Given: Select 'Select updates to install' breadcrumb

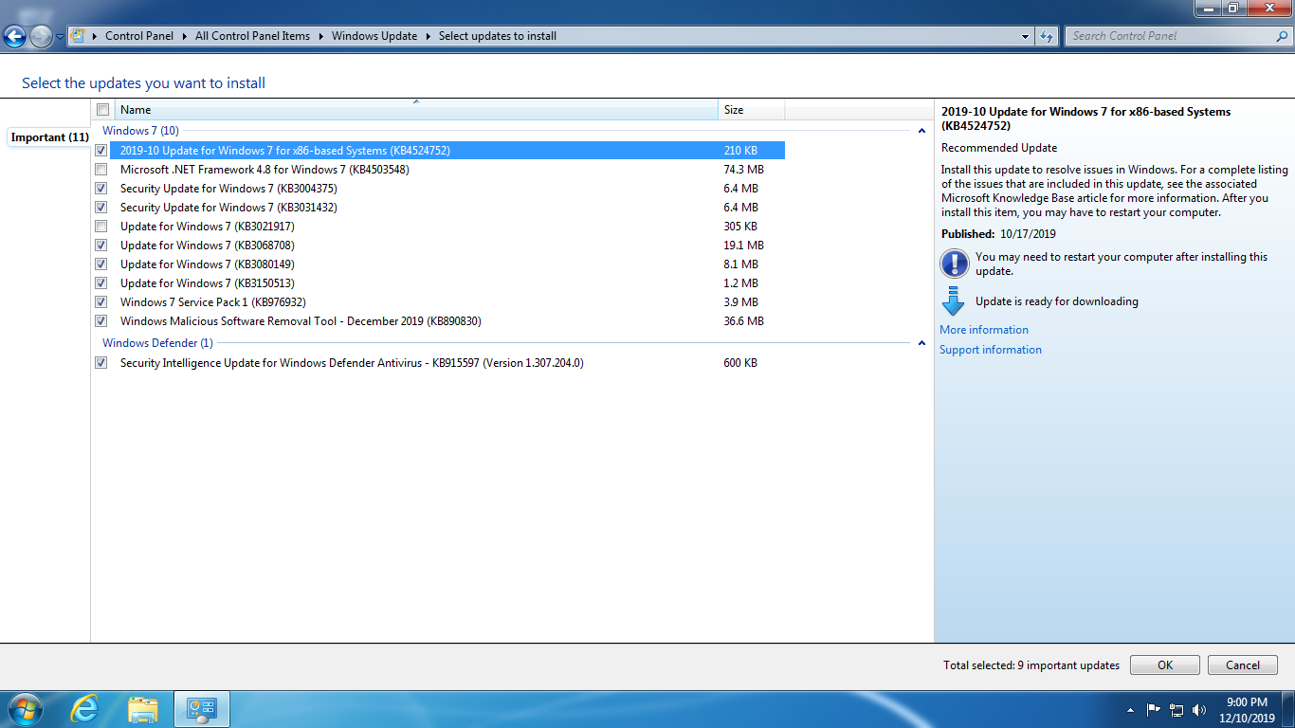Looking at the screenshot, I should [x=498, y=36].
